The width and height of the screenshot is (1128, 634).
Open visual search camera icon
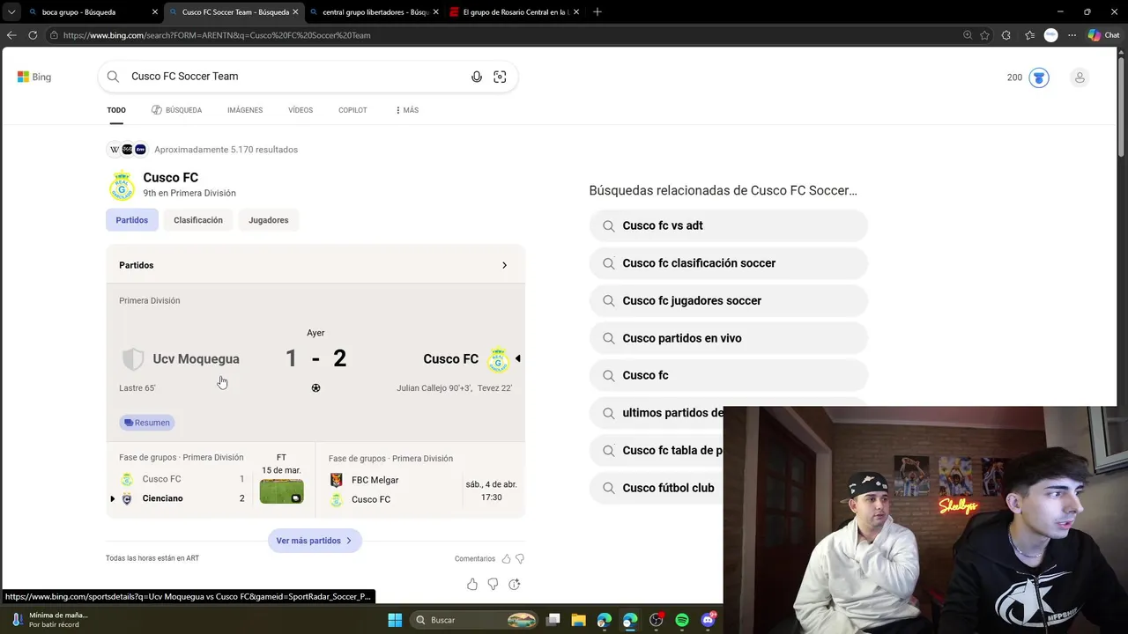pyautogui.click(x=500, y=77)
